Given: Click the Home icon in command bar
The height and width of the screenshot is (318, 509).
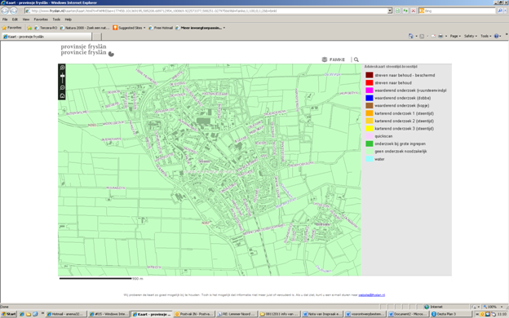Looking at the screenshot, I should click(x=411, y=36).
